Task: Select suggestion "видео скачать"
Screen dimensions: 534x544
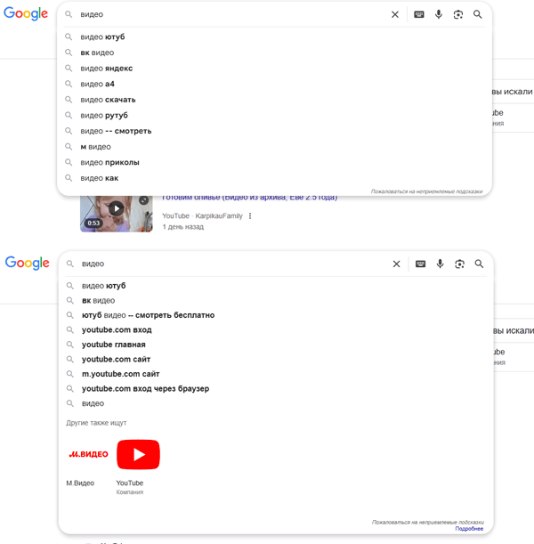Action: 274,100
